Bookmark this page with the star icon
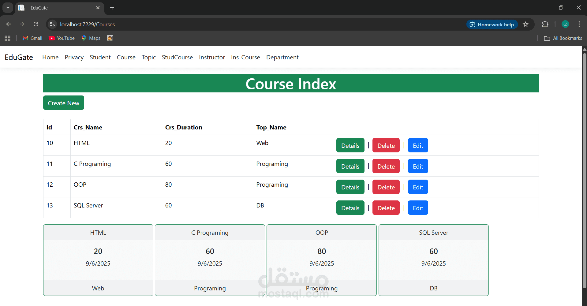This screenshot has height=306, width=587. click(525, 24)
